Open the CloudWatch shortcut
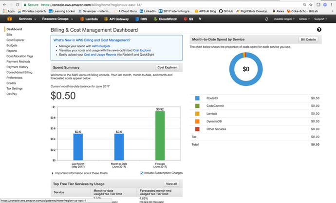The width and height of the screenshot is (336, 203). (x=165, y=19)
